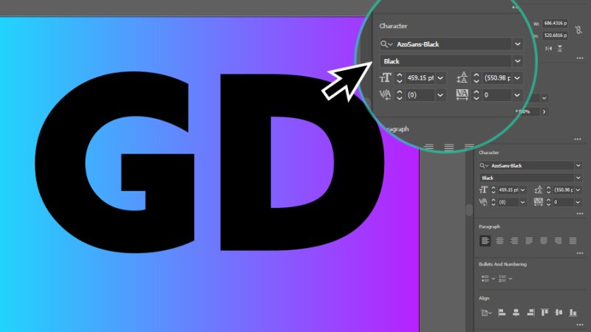Click 459.15 pt size field in unmagnified panel

(x=508, y=190)
